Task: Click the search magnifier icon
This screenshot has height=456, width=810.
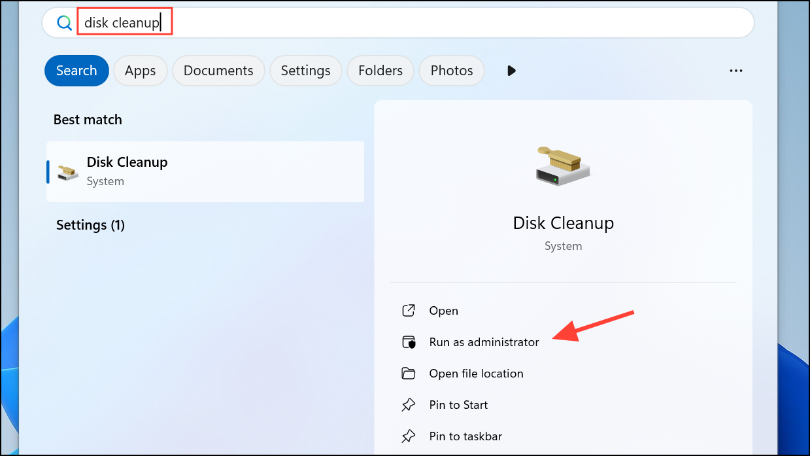Action: coord(64,23)
